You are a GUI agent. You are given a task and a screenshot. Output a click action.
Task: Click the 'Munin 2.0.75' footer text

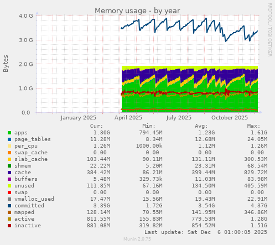coord(137,239)
